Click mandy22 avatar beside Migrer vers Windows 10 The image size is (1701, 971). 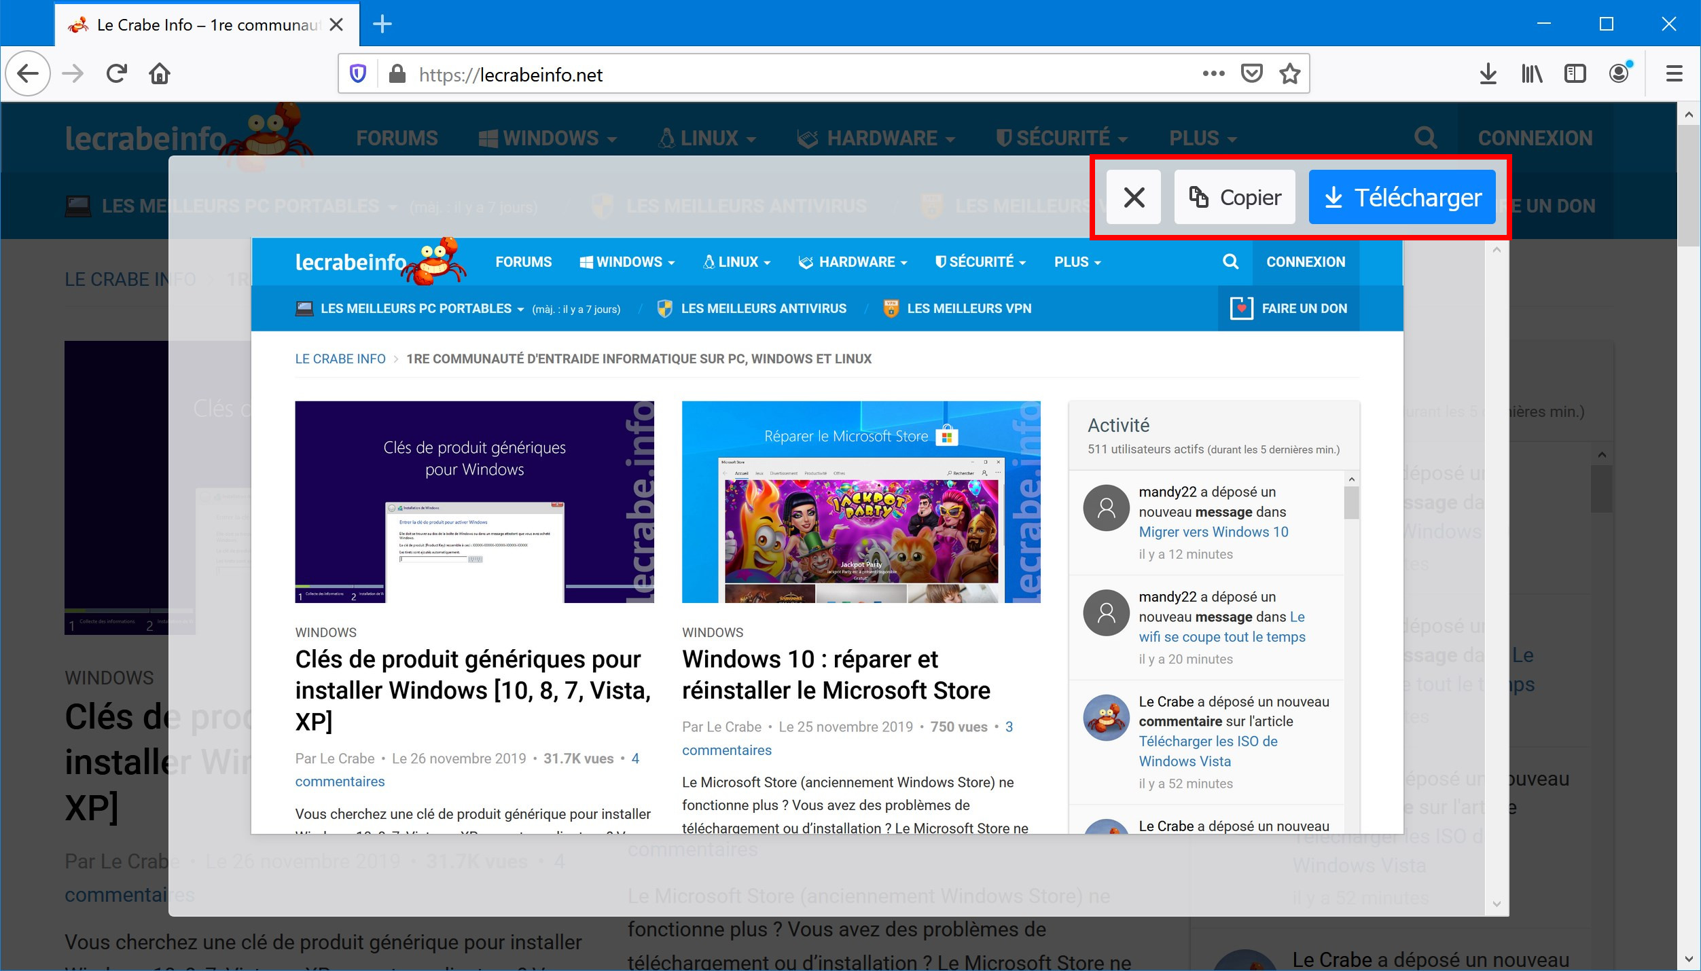coord(1106,508)
